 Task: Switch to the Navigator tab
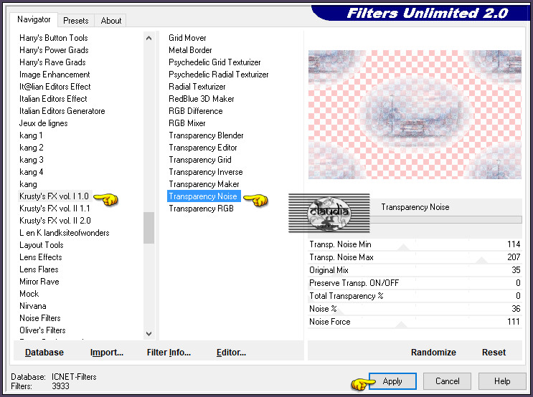click(x=34, y=19)
